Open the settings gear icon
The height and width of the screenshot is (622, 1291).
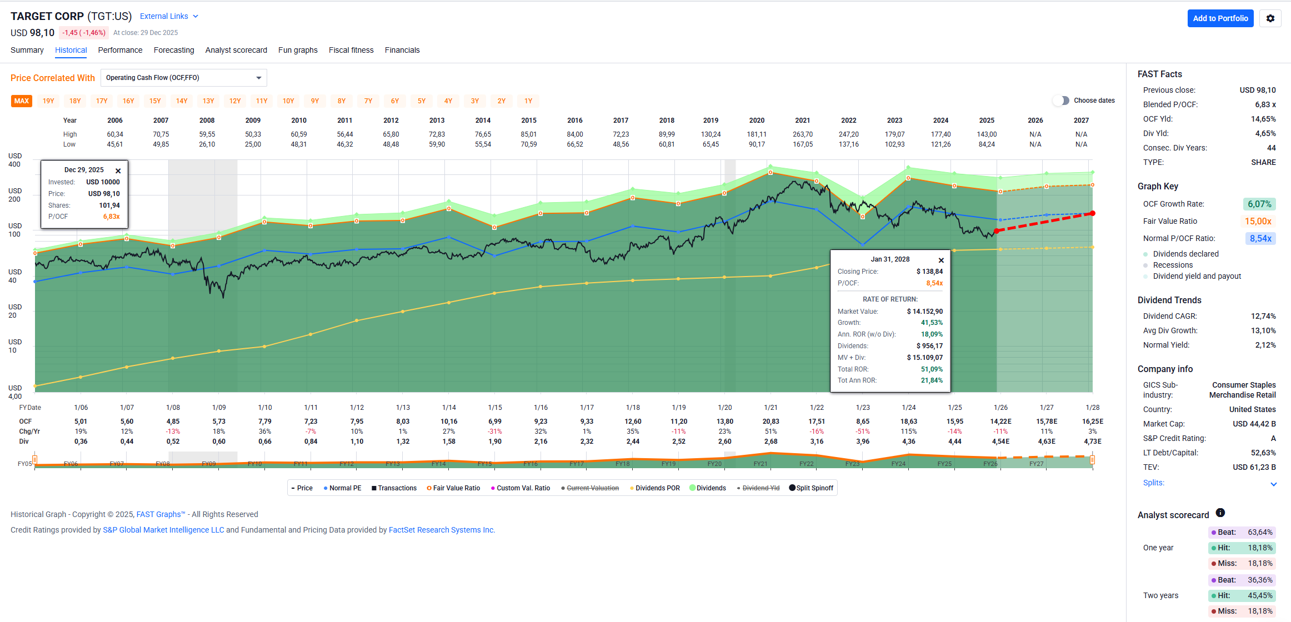[1270, 18]
